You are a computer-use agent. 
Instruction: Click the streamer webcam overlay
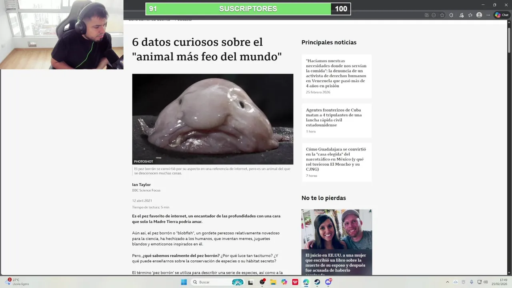[62, 35]
